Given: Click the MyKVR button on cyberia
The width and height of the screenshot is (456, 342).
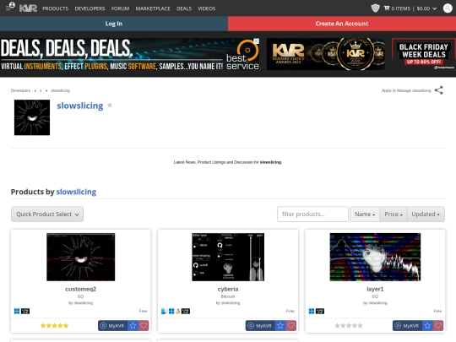Looking at the screenshot, I should pos(260,326).
